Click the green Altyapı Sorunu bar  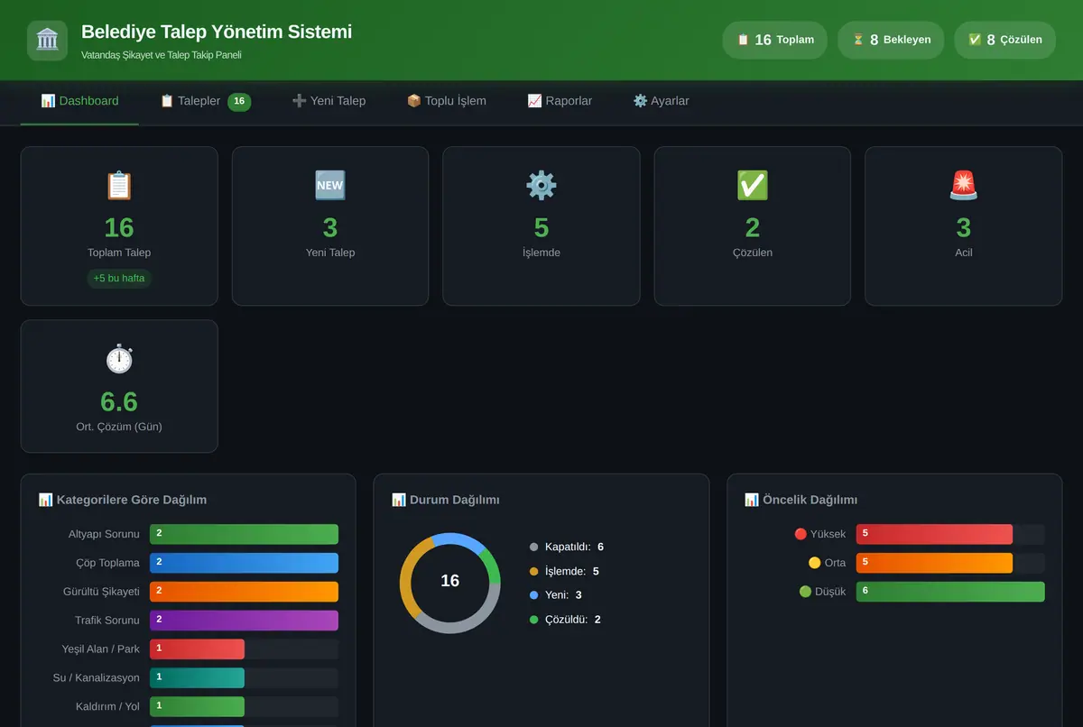coord(244,534)
